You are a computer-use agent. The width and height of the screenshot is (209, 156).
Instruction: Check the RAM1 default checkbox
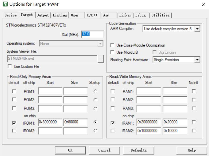pyautogui.click(x=113, y=92)
